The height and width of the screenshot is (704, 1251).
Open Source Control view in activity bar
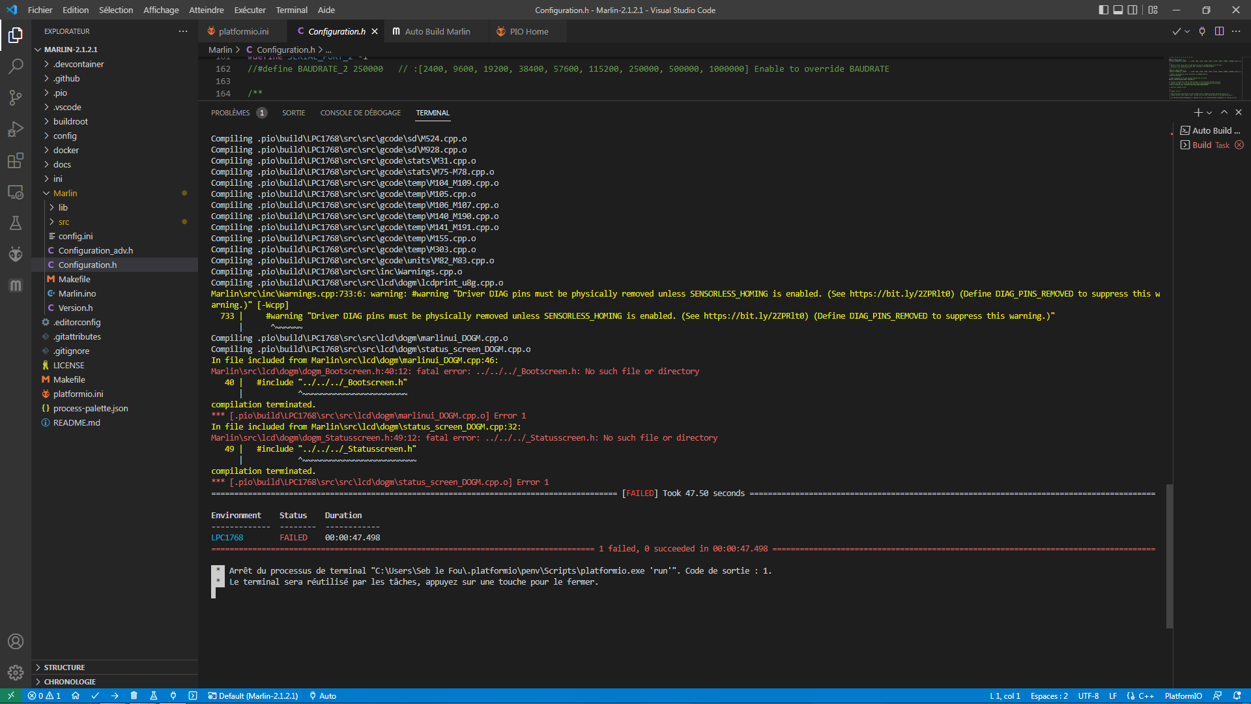coord(16,98)
